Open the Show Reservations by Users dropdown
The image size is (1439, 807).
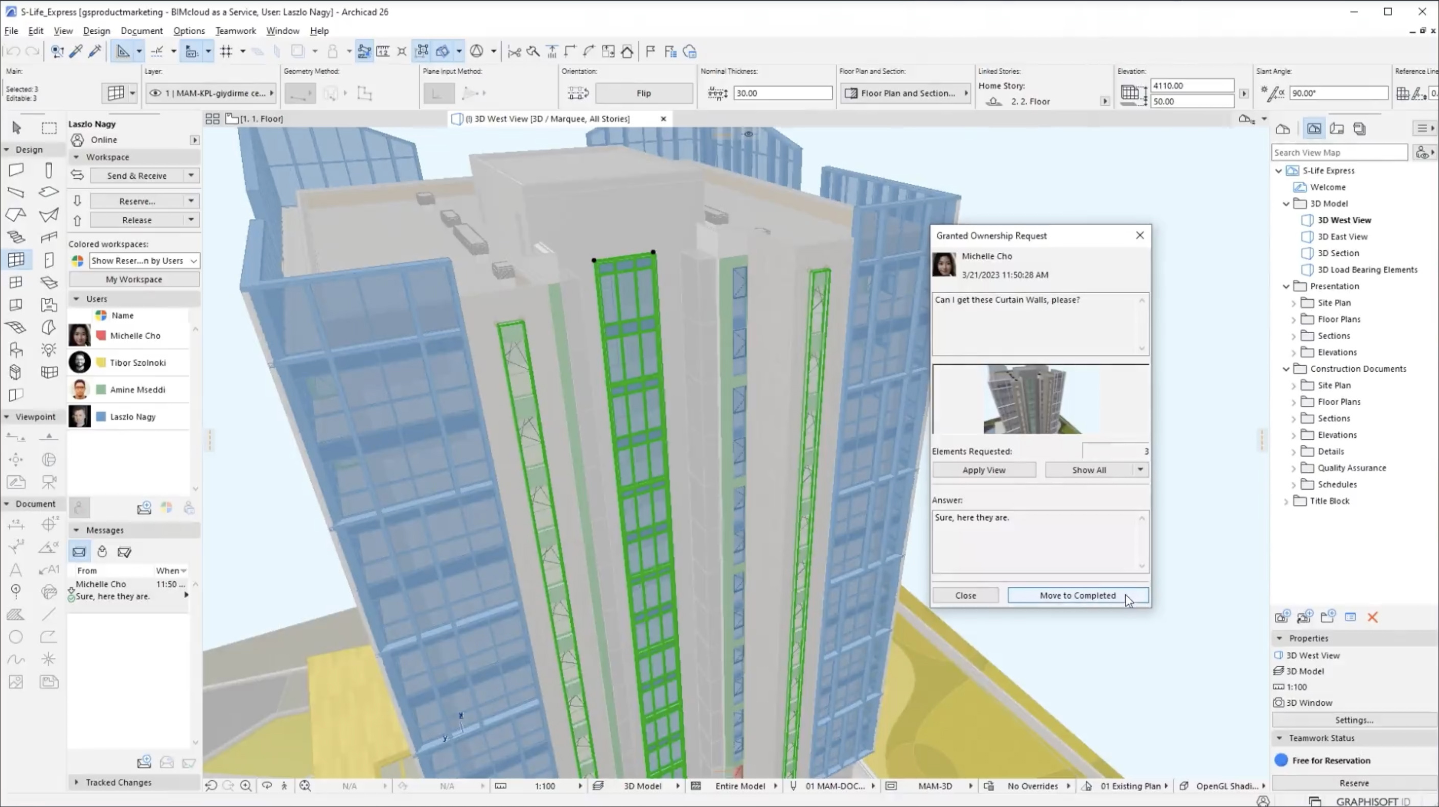pos(144,261)
